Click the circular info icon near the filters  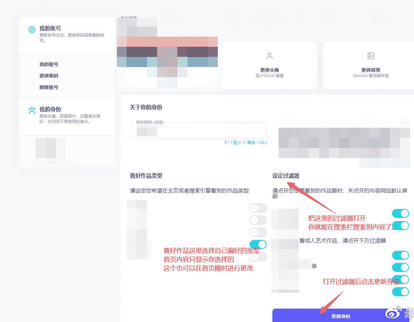pos(315,266)
